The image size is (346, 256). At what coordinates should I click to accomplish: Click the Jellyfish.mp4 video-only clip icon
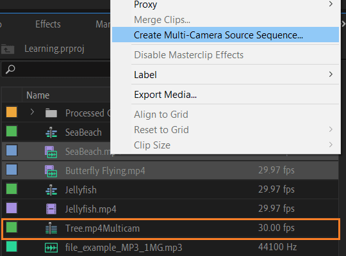click(x=51, y=209)
